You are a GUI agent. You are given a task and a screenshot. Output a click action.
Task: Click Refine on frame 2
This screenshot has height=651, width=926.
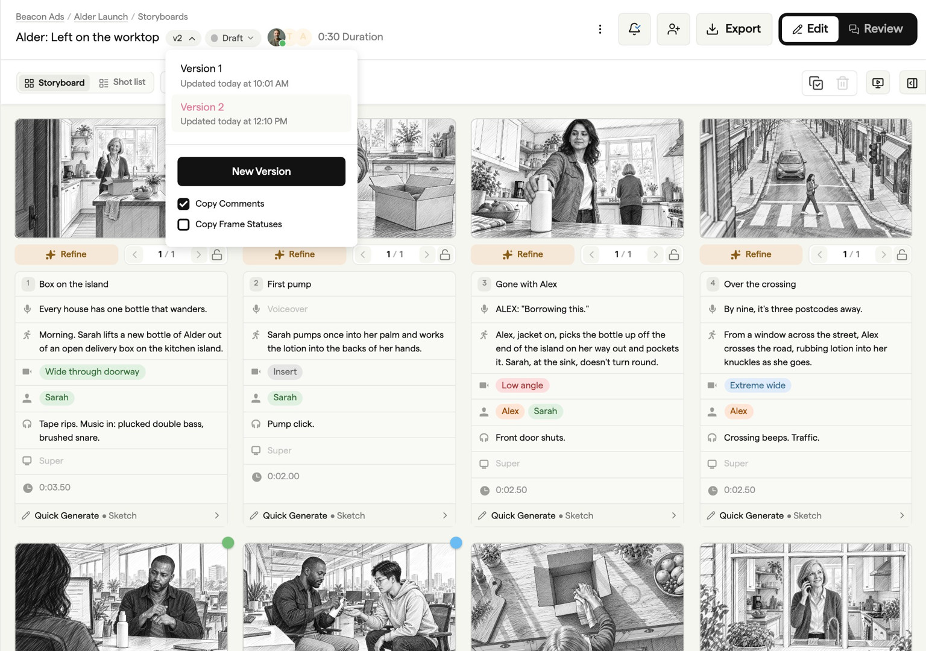point(294,254)
